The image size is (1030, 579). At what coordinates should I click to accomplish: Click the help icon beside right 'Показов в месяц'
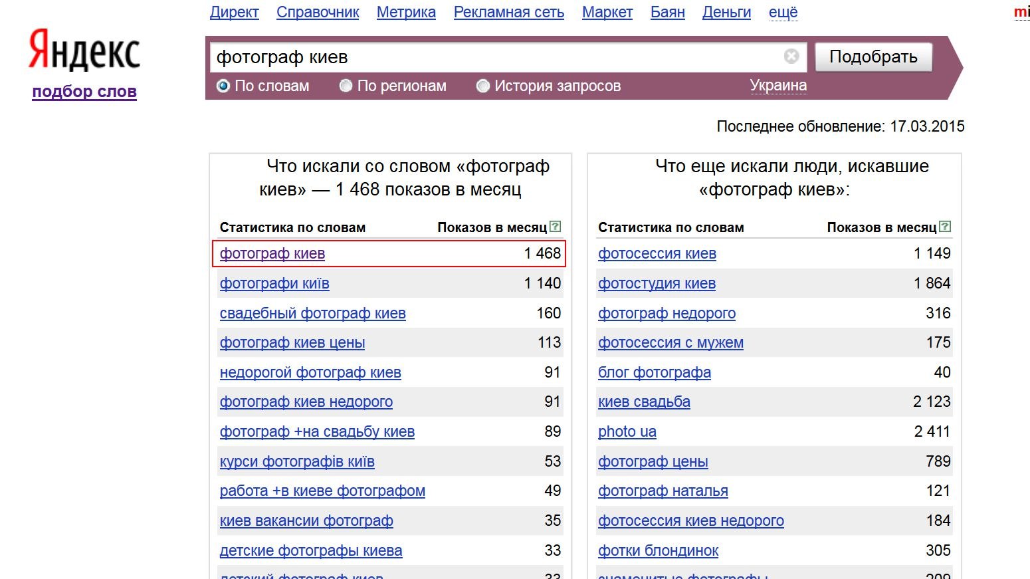tap(946, 227)
